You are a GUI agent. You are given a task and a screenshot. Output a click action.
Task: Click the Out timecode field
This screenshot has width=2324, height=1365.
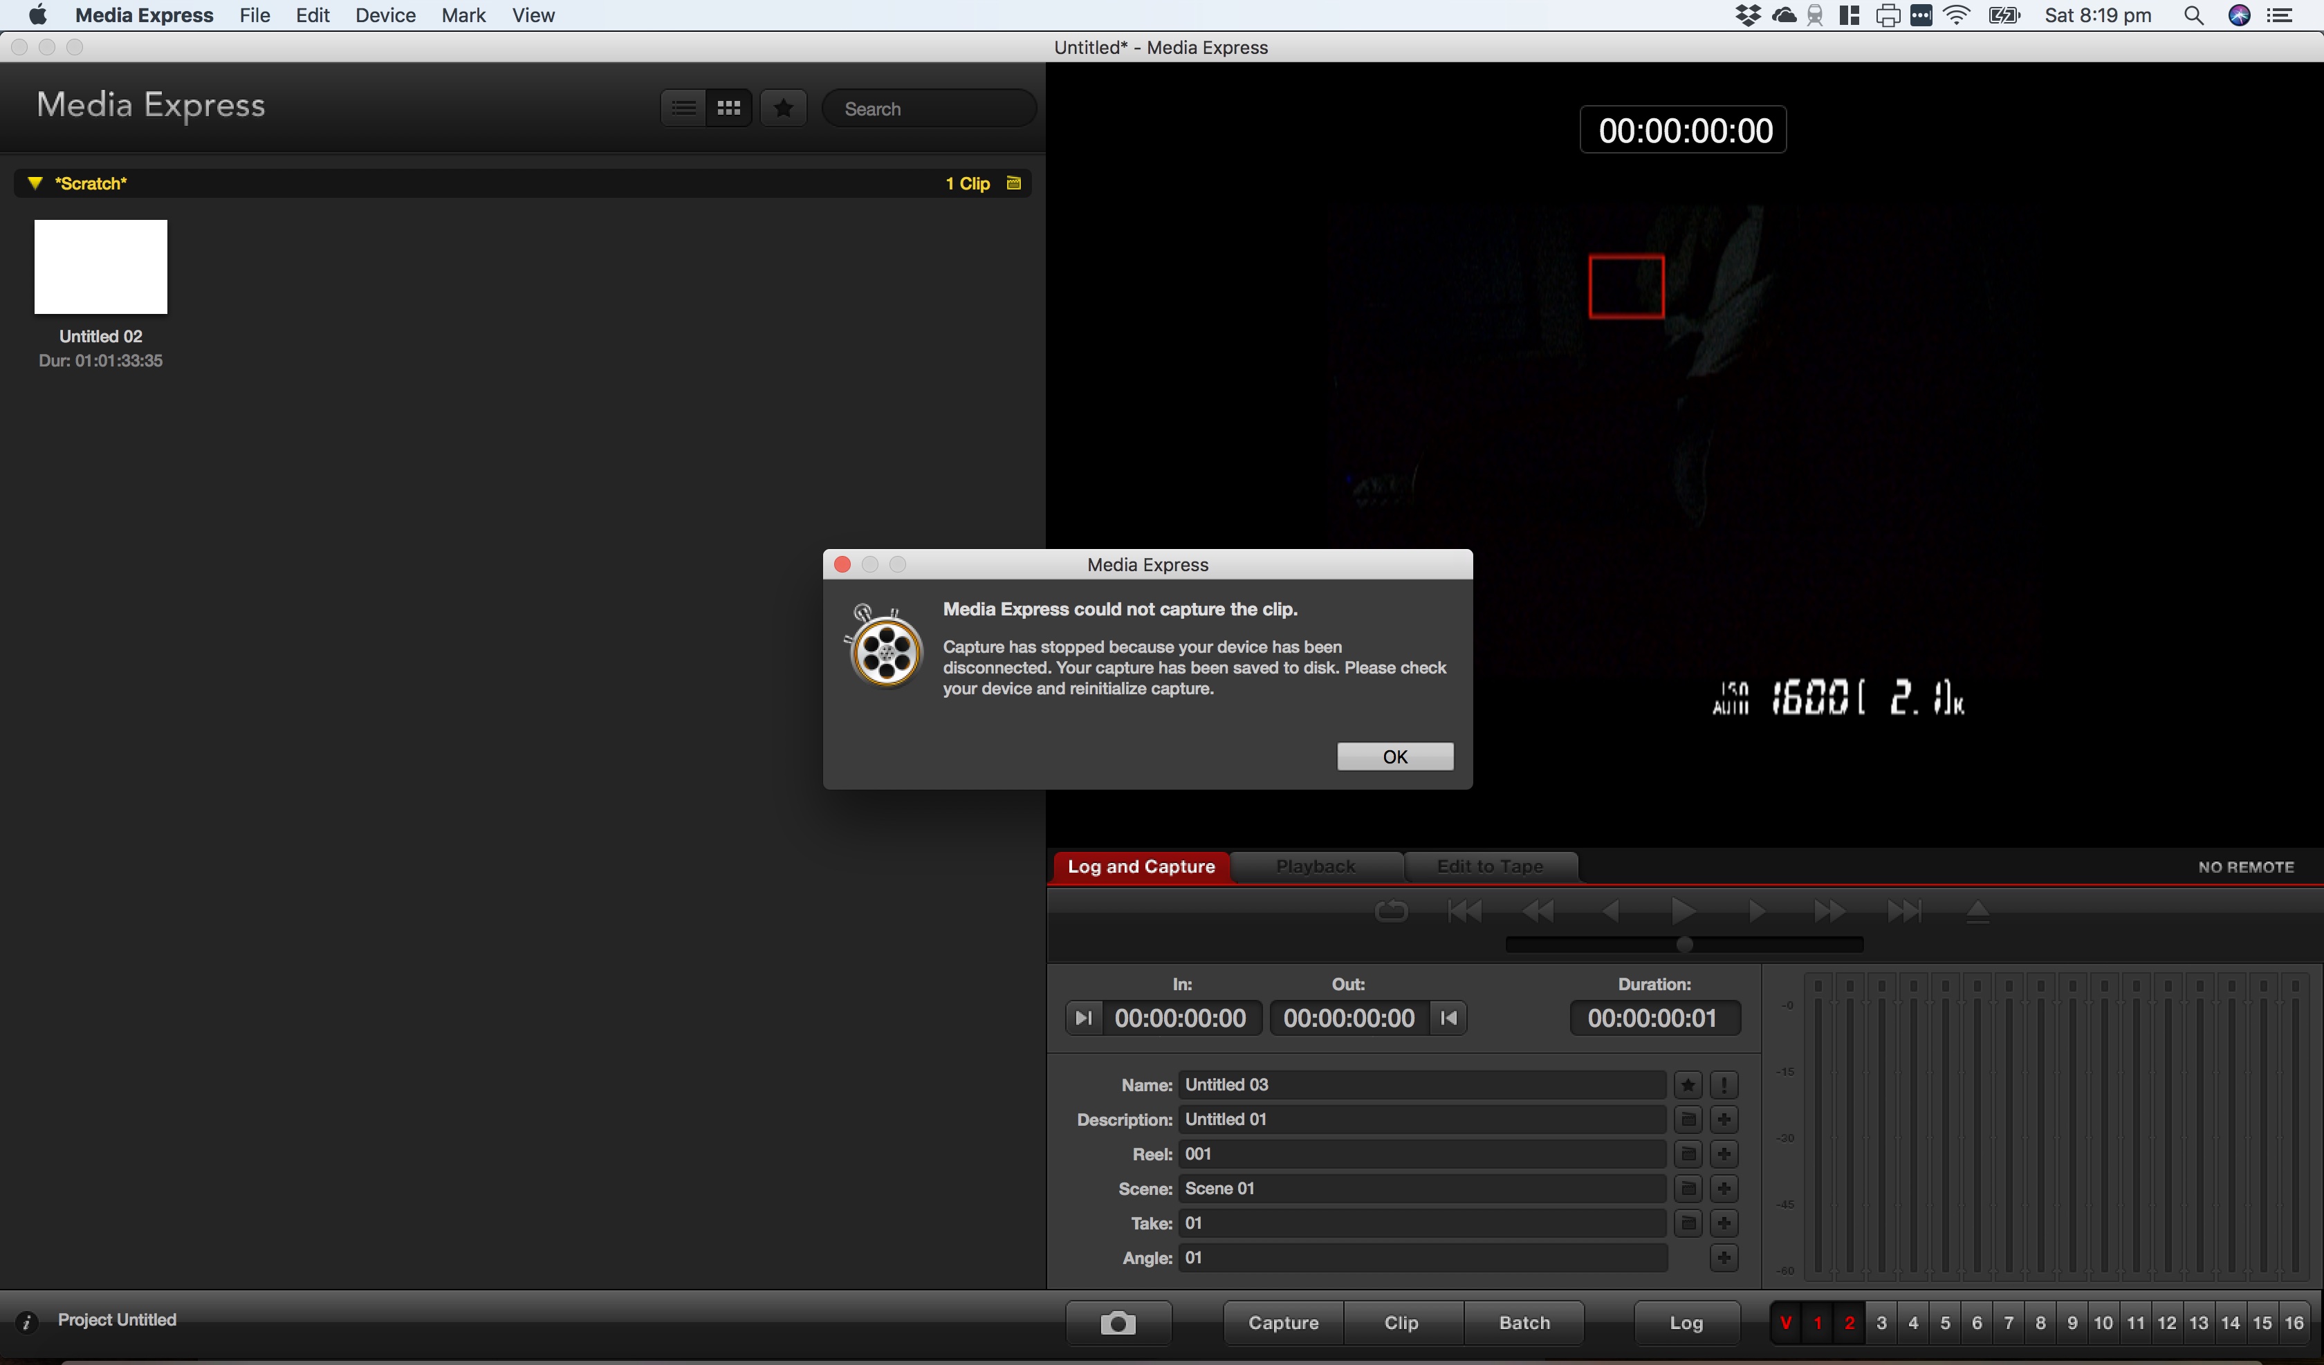coord(1349,1018)
